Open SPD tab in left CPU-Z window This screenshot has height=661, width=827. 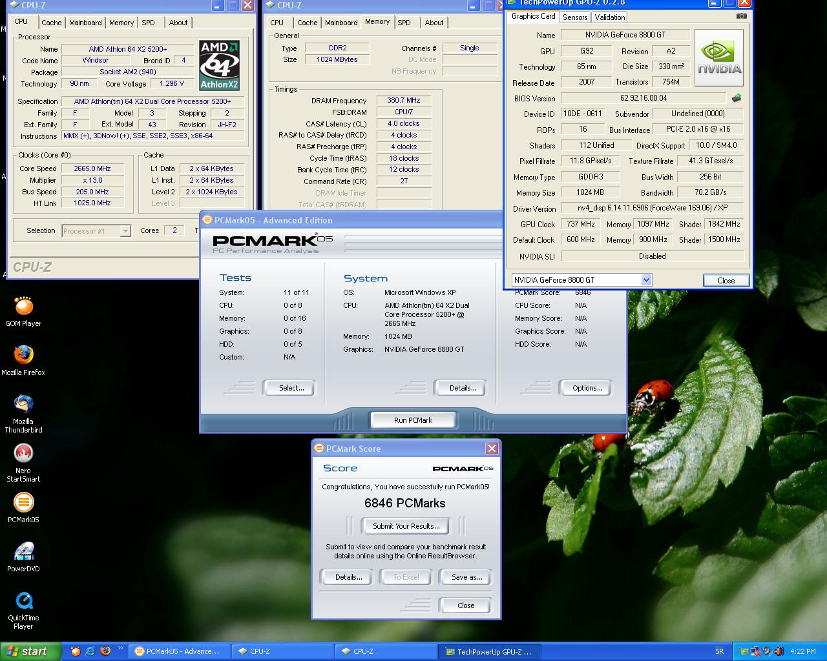(148, 23)
